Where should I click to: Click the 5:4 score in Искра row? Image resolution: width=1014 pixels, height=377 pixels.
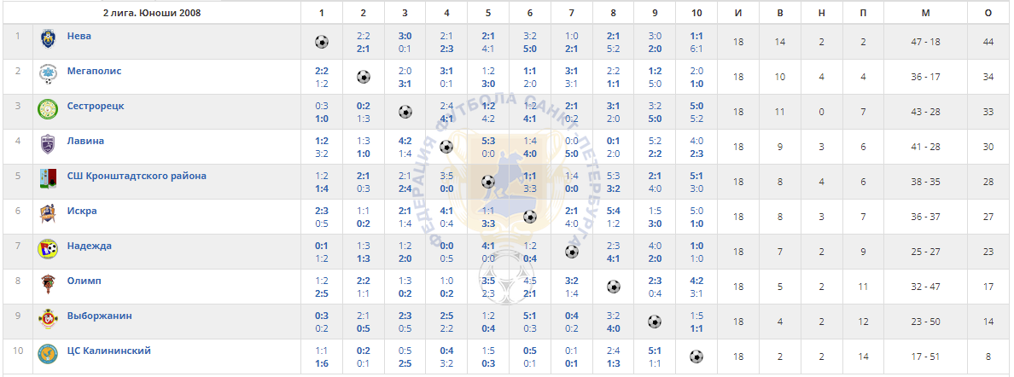tap(613, 211)
